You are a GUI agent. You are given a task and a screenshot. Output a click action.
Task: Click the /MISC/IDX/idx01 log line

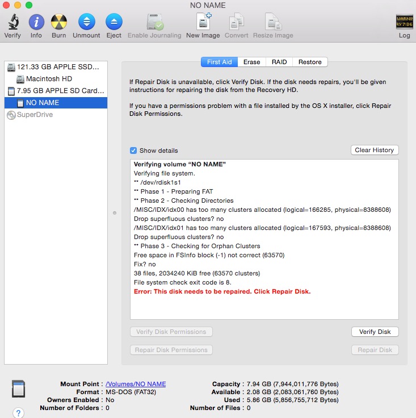[x=262, y=228]
